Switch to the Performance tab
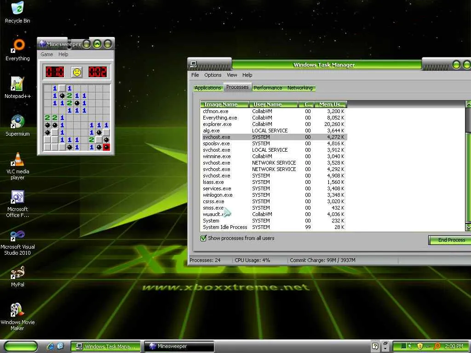Viewport: 471px width, 353px height. tap(268, 88)
